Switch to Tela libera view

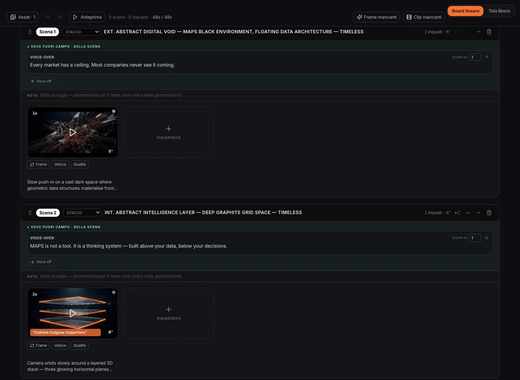499,11
